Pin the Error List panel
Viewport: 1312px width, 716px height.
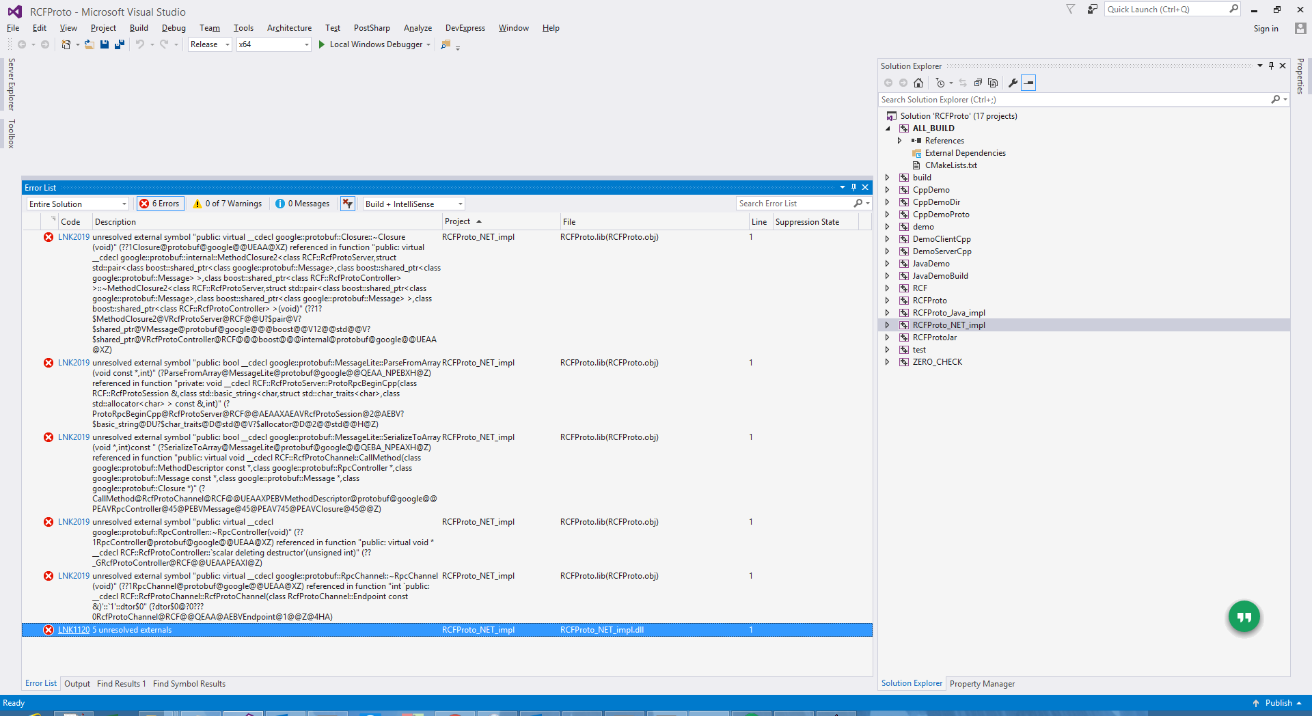(853, 187)
